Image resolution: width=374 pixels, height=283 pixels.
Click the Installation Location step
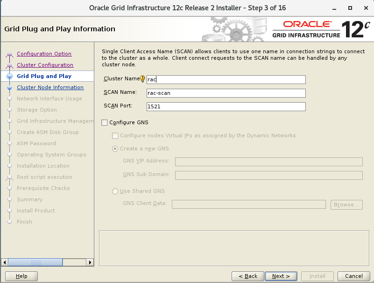click(x=43, y=166)
